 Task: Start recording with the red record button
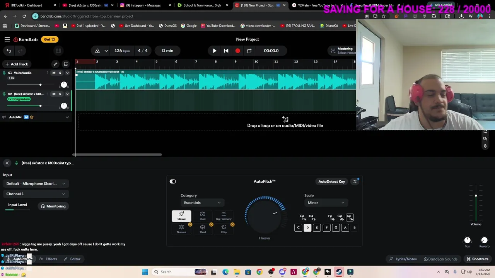coord(237,51)
